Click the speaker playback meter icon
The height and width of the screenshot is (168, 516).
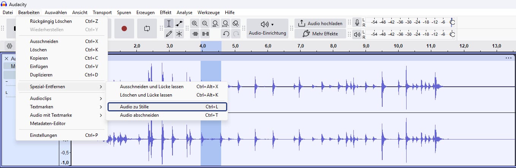[357, 34]
